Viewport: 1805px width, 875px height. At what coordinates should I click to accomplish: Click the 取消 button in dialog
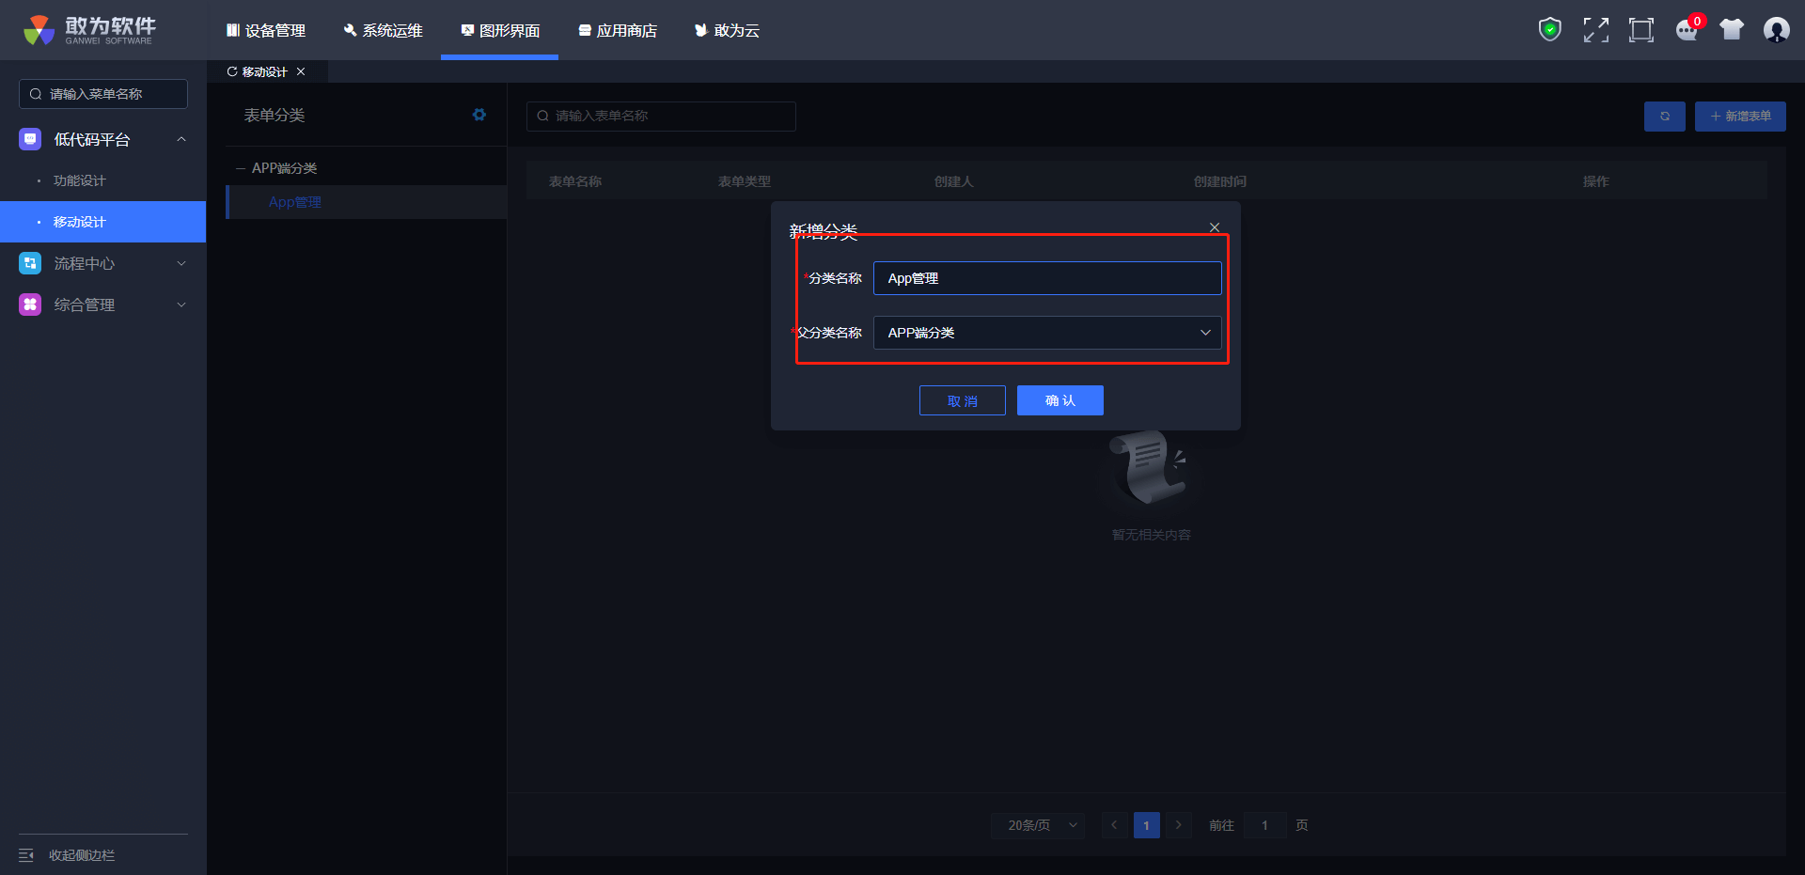pyautogui.click(x=963, y=400)
